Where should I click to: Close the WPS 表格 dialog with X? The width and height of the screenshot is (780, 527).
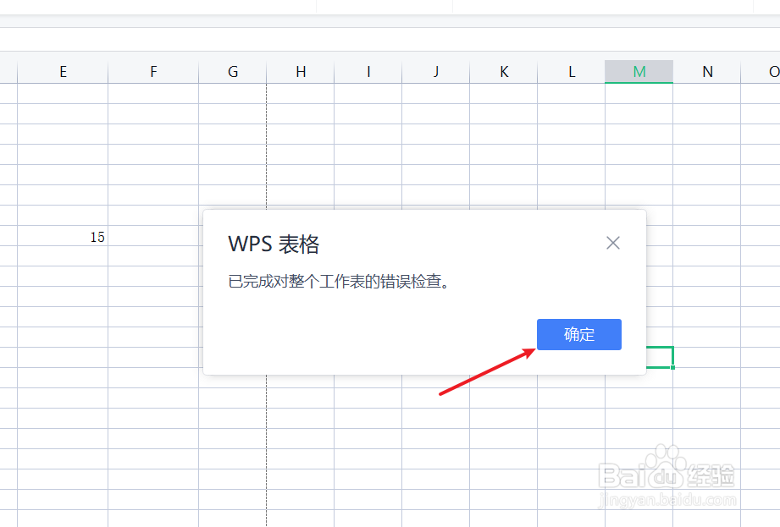(x=613, y=243)
